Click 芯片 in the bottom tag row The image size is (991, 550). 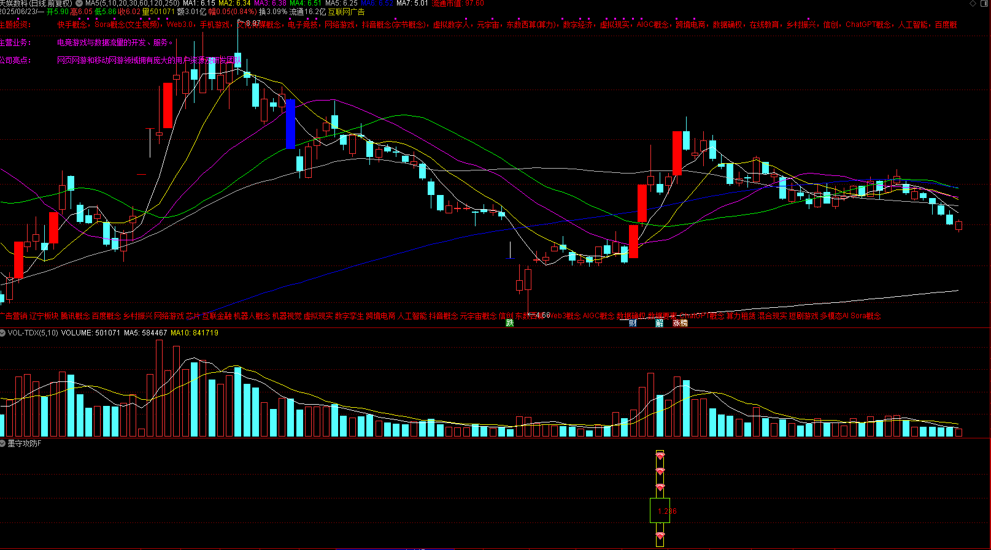tap(193, 316)
